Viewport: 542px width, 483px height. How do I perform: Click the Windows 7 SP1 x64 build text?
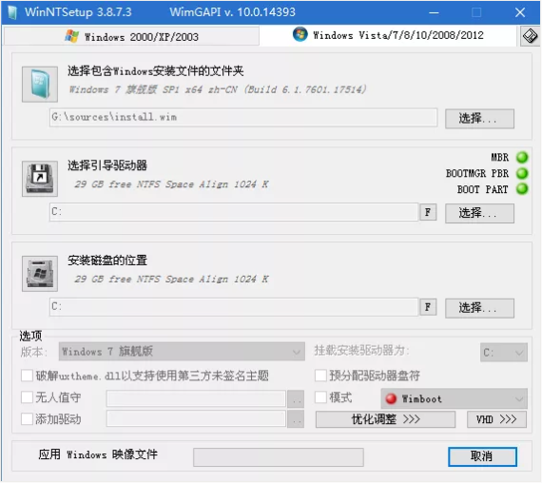(x=218, y=89)
